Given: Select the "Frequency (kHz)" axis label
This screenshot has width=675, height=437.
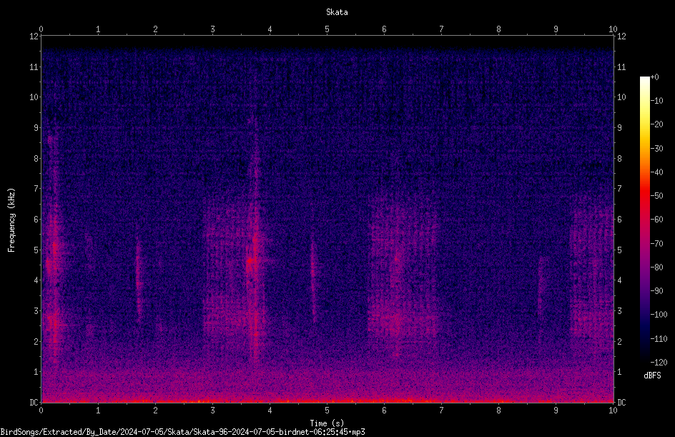Looking at the screenshot, I should [11, 220].
